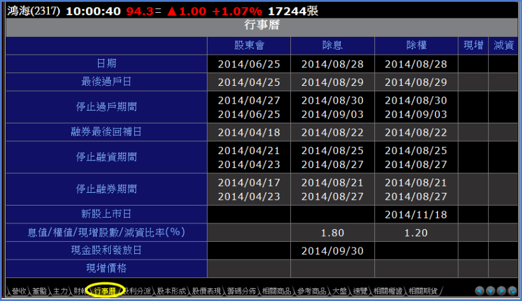Click 股東會 停止融券 start date 2014/04/17
The width and height of the screenshot is (522, 301).
click(249, 183)
